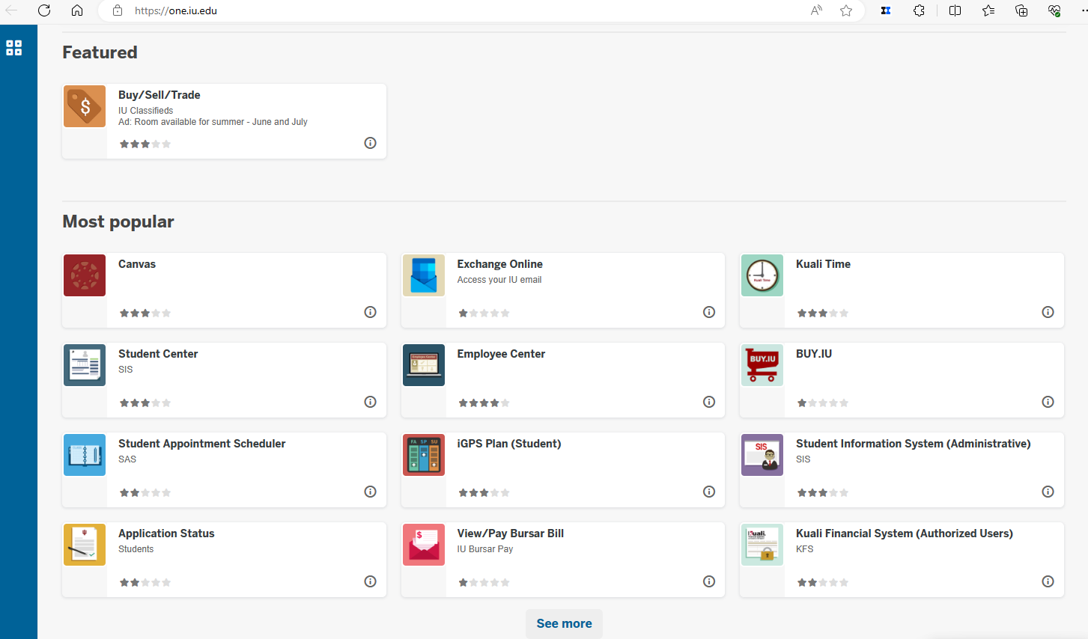
Task: Open the Kuali Time title link
Action: (x=823, y=264)
